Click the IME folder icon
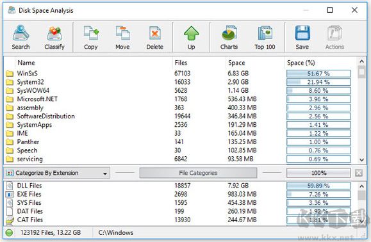 click(10, 133)
